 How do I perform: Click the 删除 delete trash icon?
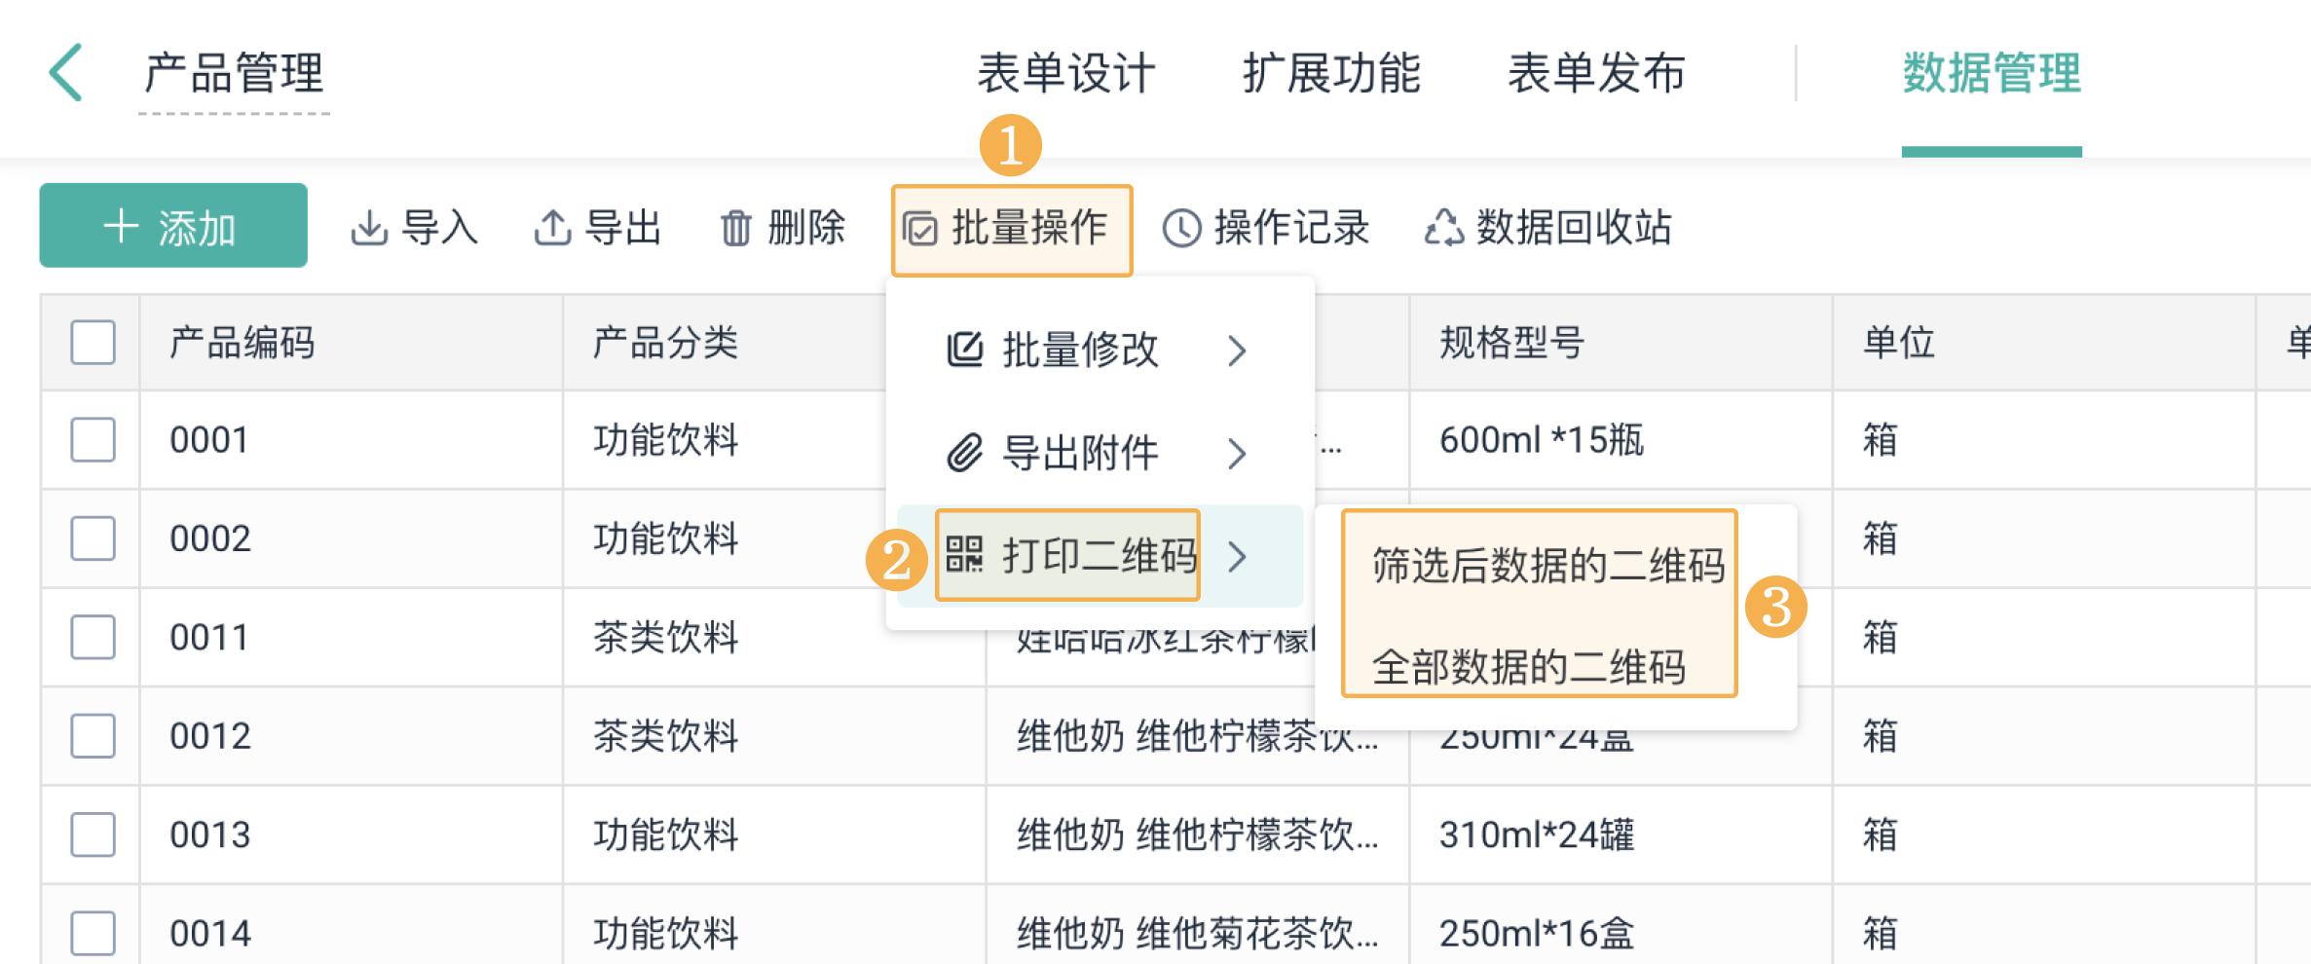[736, 227]
